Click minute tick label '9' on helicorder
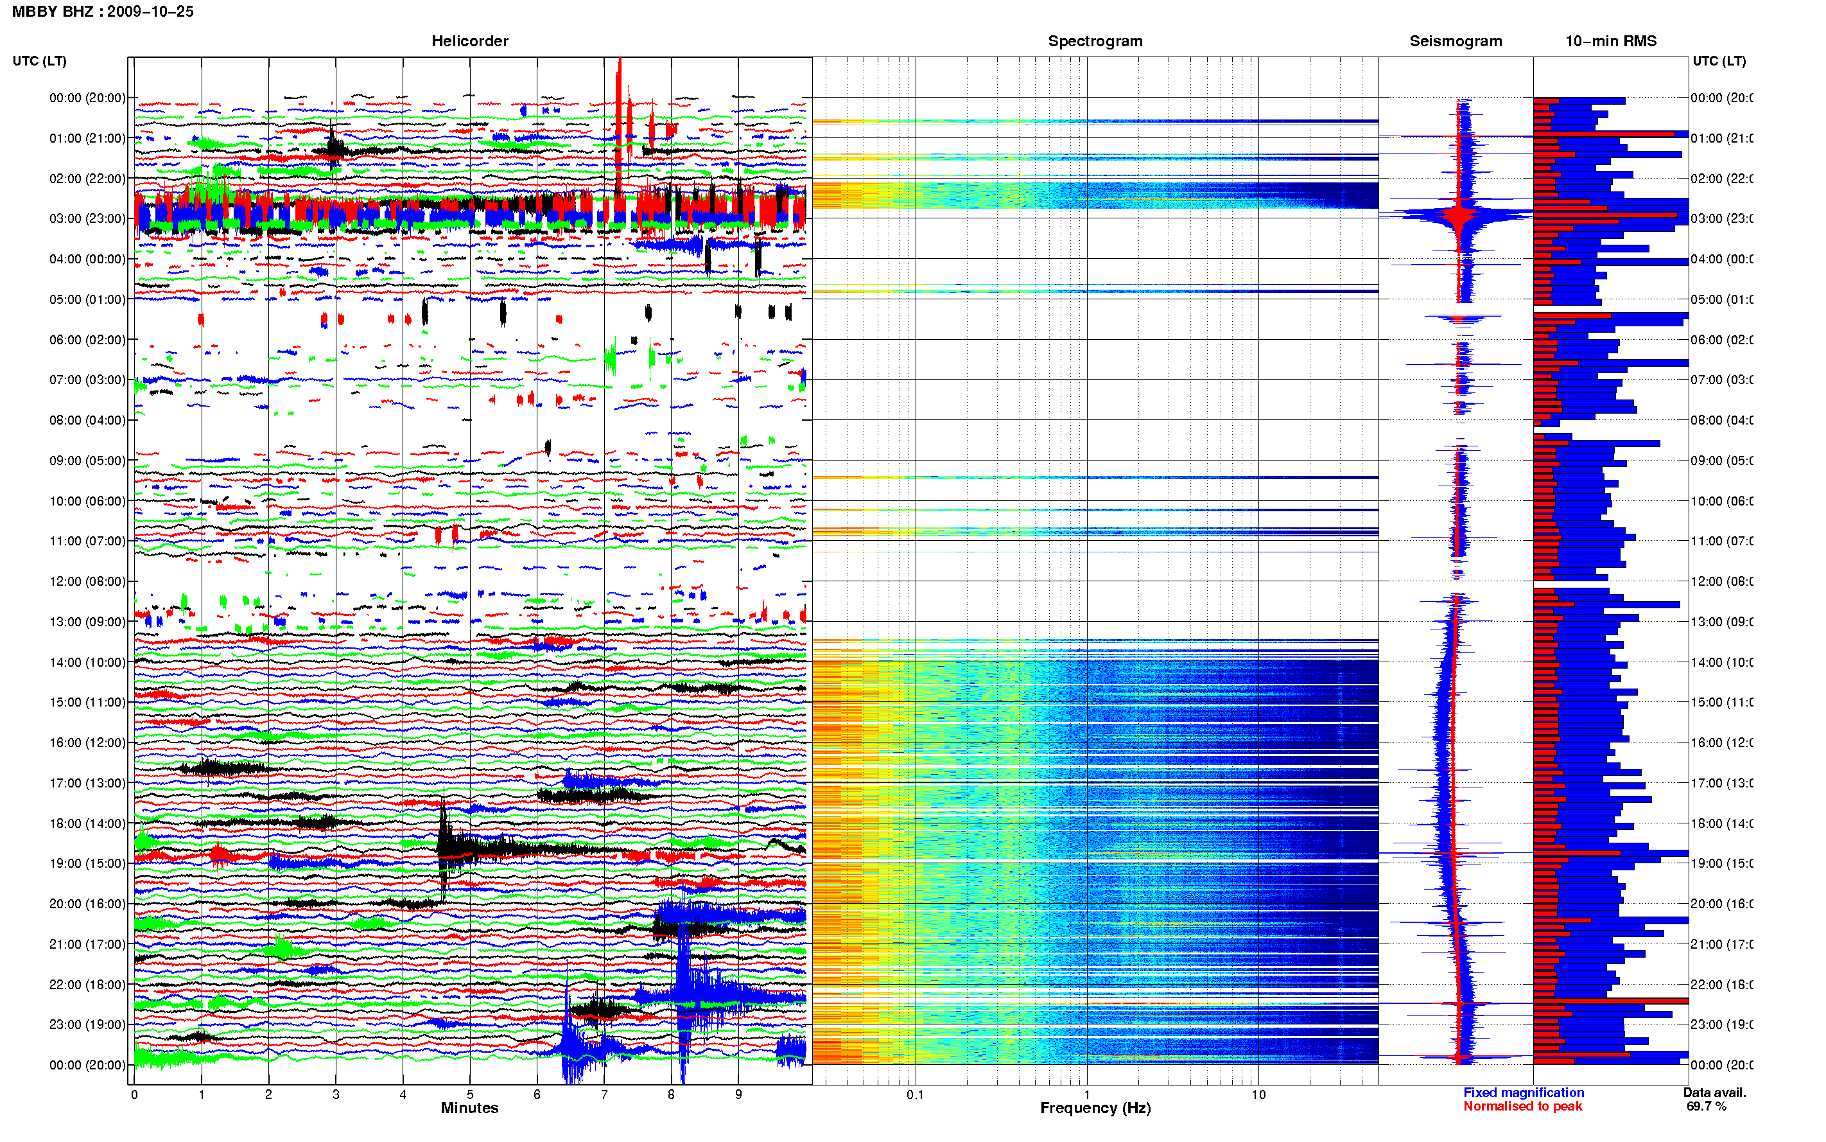This screenshot has width=1826, height=1142. tap(738, 1094)
